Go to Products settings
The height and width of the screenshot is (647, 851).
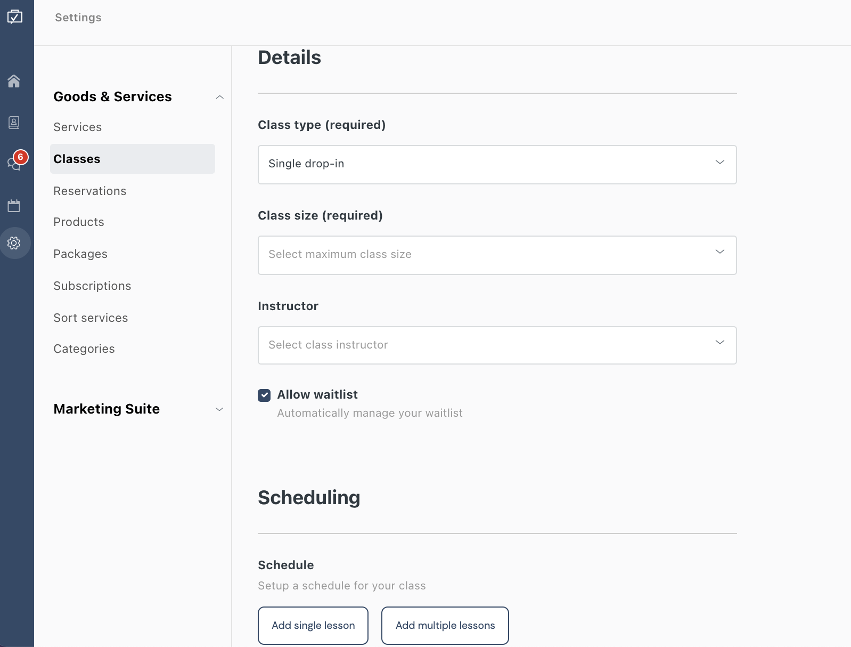point(79,222)
